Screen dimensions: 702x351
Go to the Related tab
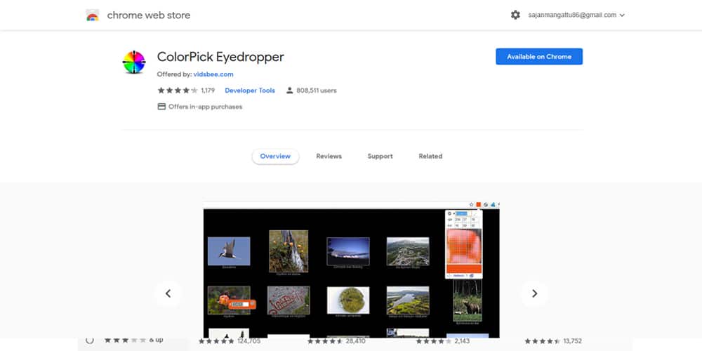tap(430, 157)
